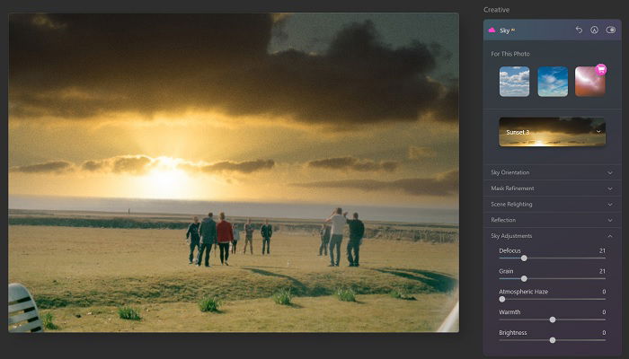Expand the Mask Refinement section
Image resolution: width=629 pixels, height=359 pixels.
pyautogui.click(x=552, y=188)
